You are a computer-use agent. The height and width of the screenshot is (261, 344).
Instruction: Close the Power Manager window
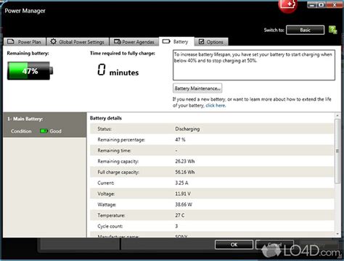point(335,5)
